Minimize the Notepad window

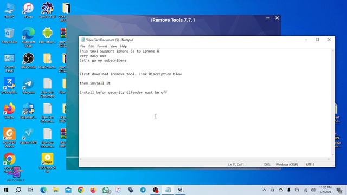pyautogui.click(x=306, y=40)
